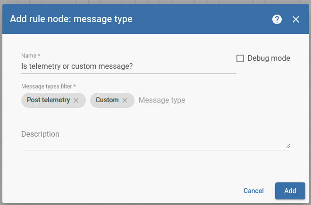Close the Add rule node dialog
This screenshot has height=205, width=311.
click(x=296, y=19)
